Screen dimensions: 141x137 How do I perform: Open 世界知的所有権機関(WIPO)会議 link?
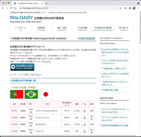[x=115, y=125]
